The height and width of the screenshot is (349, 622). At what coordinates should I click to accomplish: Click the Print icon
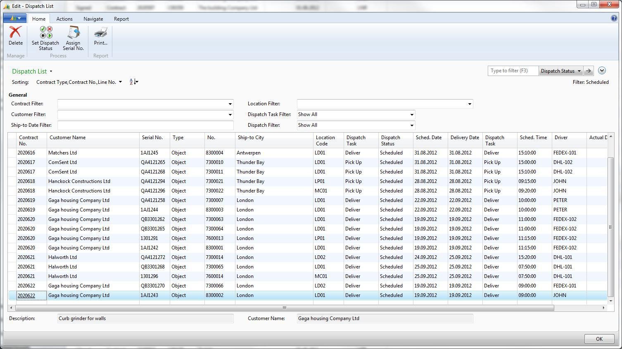(x=100, y=33)
